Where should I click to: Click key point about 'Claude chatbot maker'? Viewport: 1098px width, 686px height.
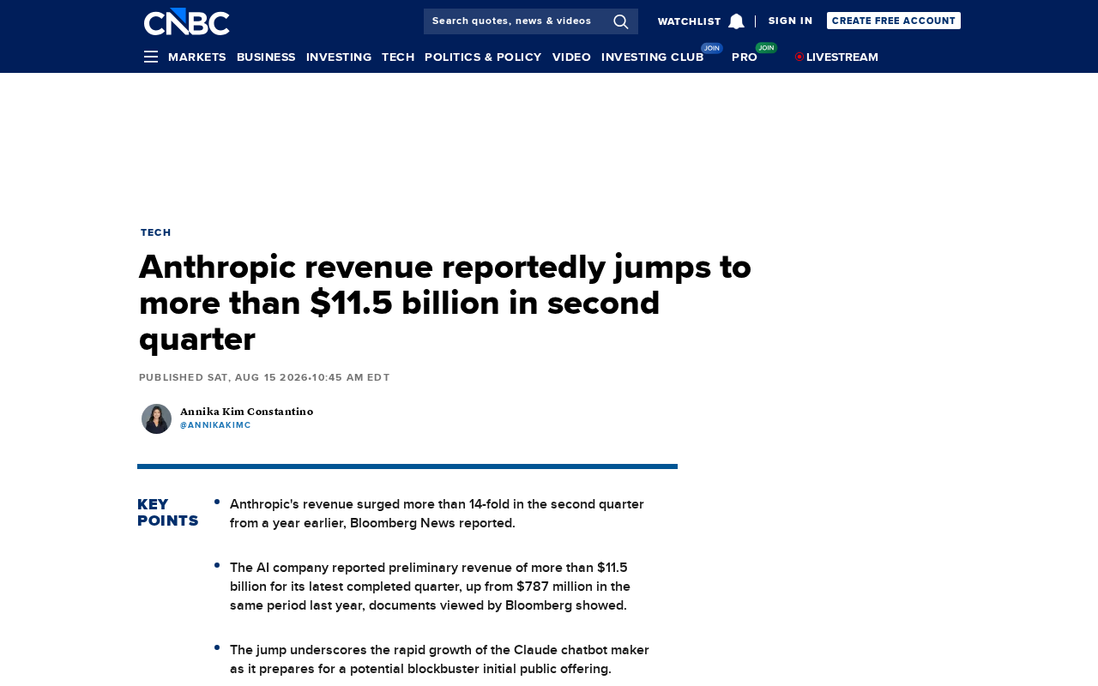439,659
